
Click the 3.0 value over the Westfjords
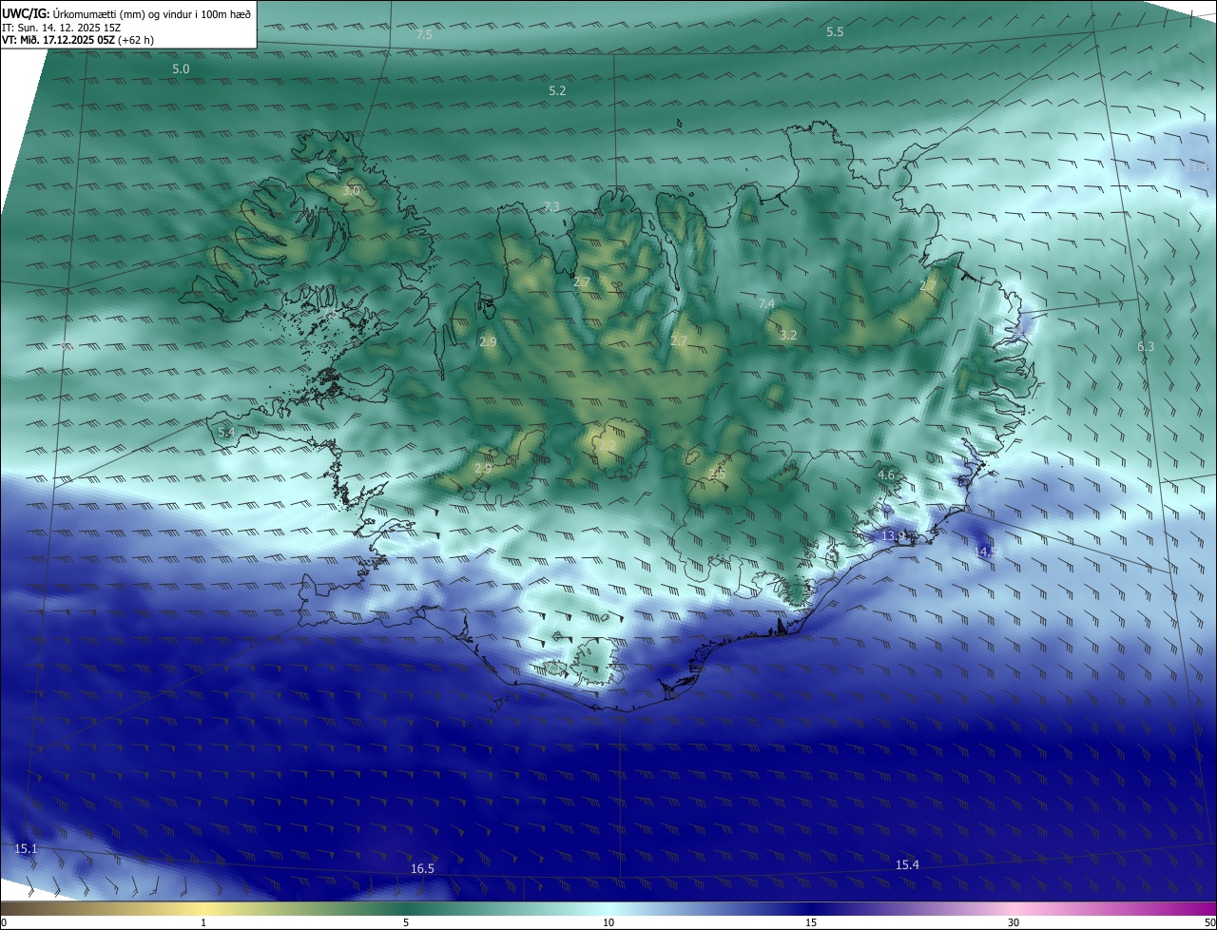coord(351,190)
